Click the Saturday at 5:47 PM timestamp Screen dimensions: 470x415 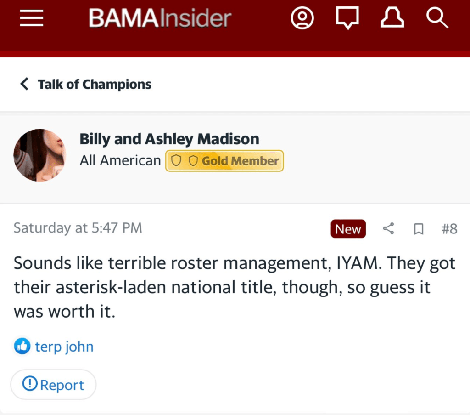(x=78, y=228)
